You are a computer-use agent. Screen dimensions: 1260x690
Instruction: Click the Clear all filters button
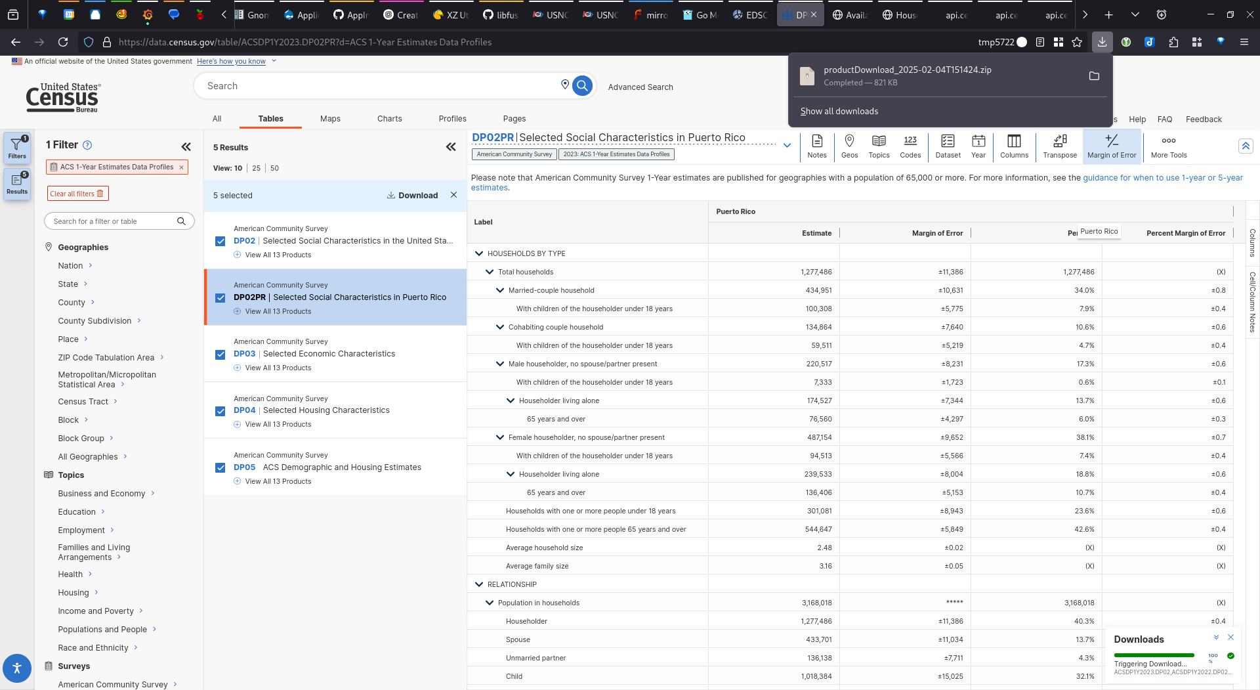(77, 194)
